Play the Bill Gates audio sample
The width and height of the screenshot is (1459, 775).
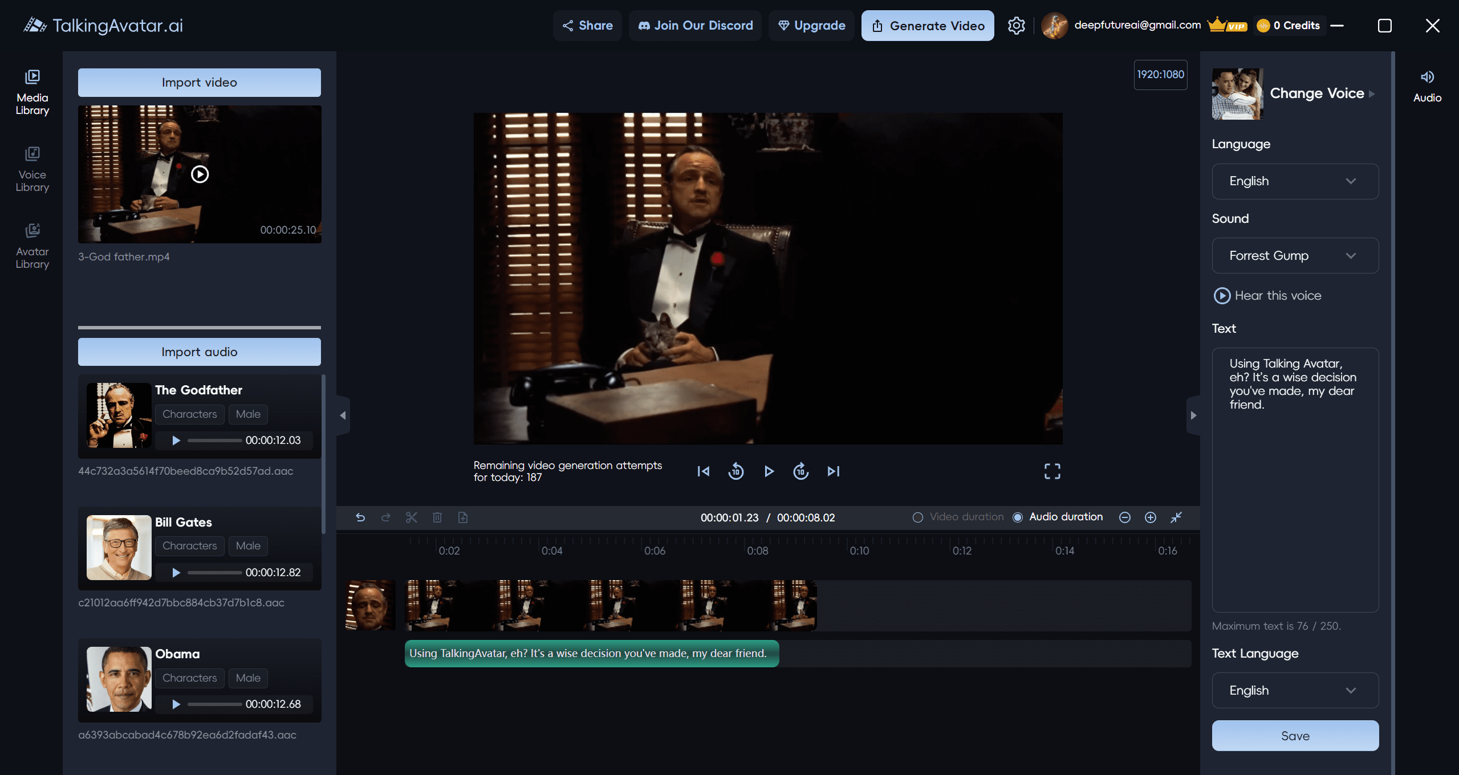click(x=176, y=573)
